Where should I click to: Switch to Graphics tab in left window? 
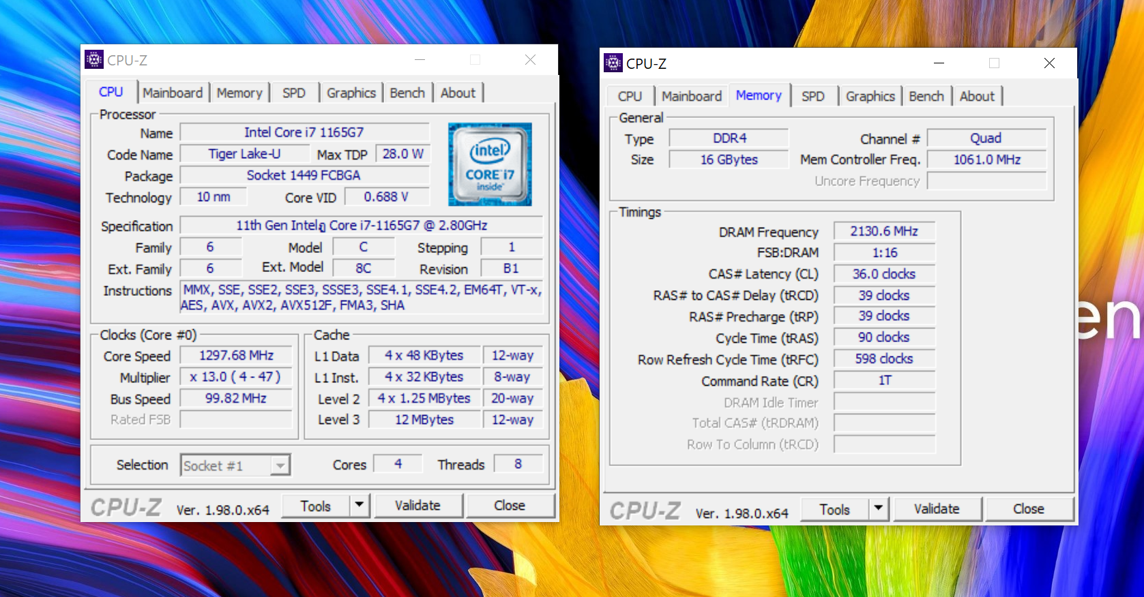pyautogui.click(x=351, y=93)
